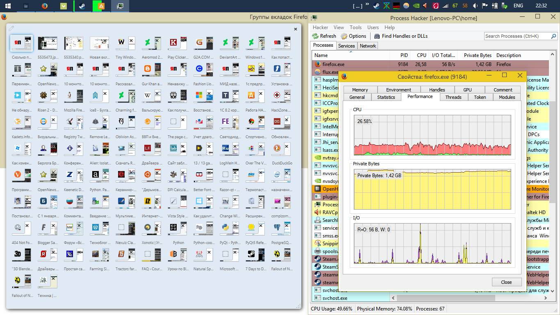Click the pencil icon to rename tab group
The width and height of the screenshot is (560, 315).
[x=11, y=28]
